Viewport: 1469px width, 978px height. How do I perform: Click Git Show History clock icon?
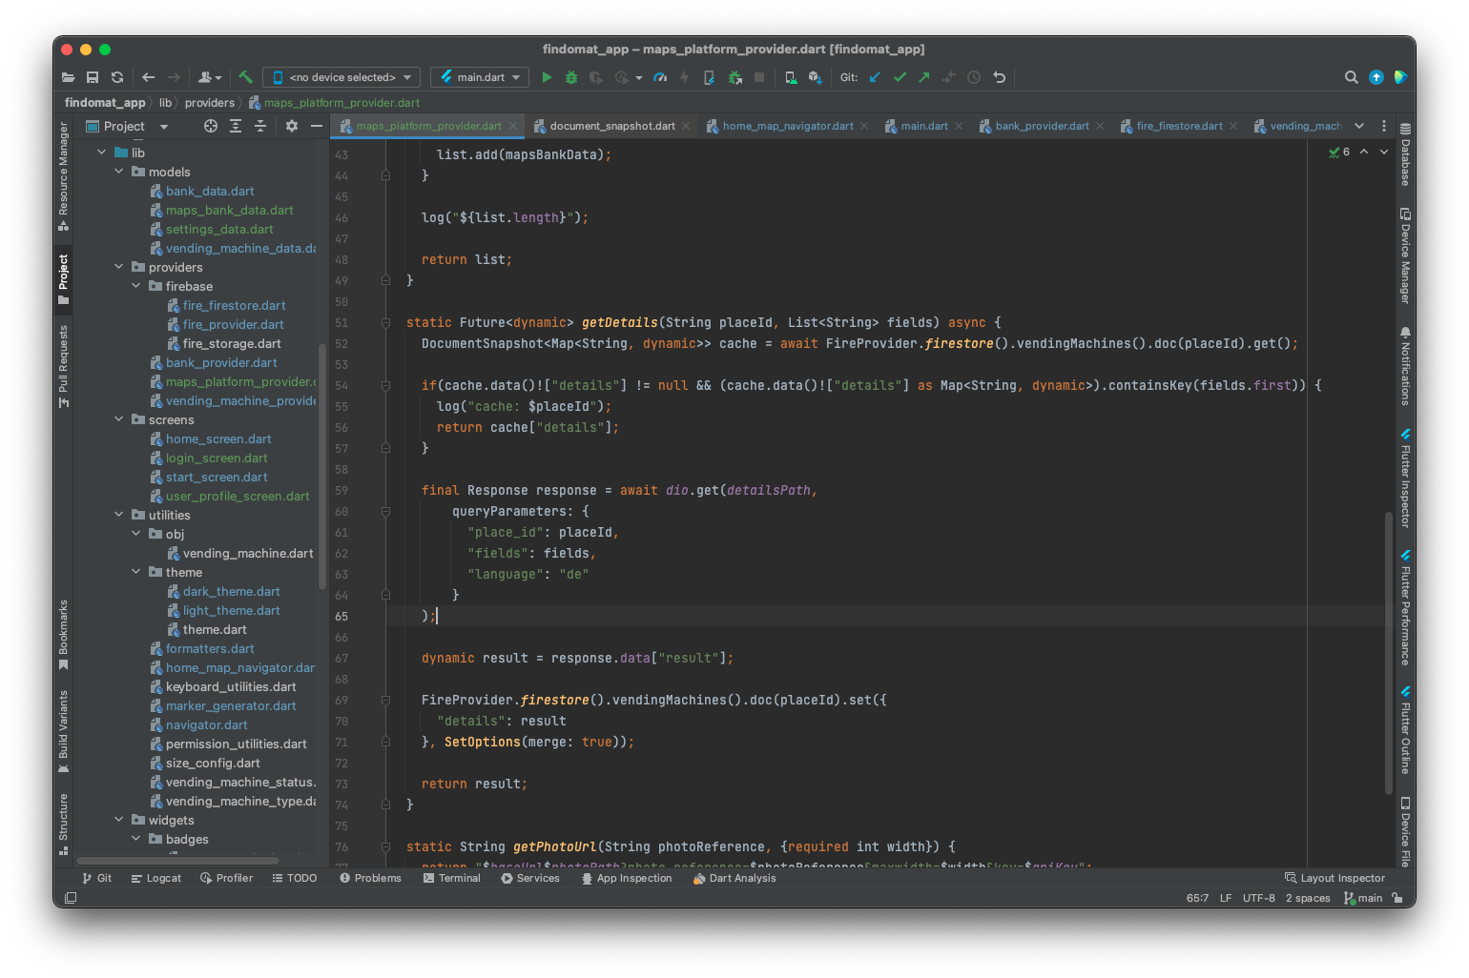coord(974,77)
